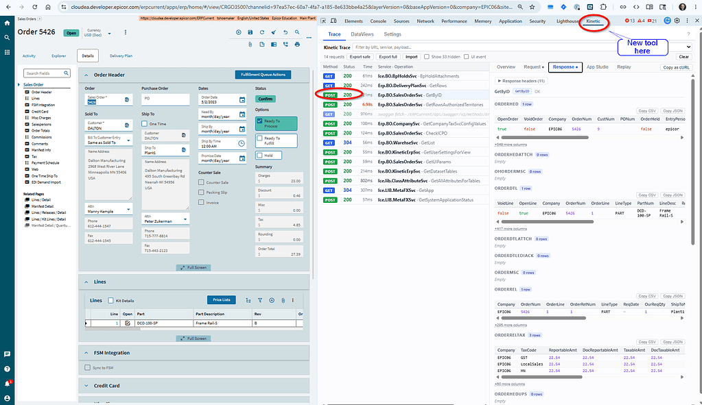Click the New plus icon in order toolbar
This screenshot has height=405, width=702.
pyautogui.click(x=238, y=32)
